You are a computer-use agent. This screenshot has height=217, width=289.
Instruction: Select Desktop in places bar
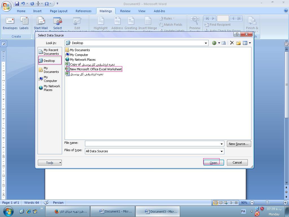(50, 61)
